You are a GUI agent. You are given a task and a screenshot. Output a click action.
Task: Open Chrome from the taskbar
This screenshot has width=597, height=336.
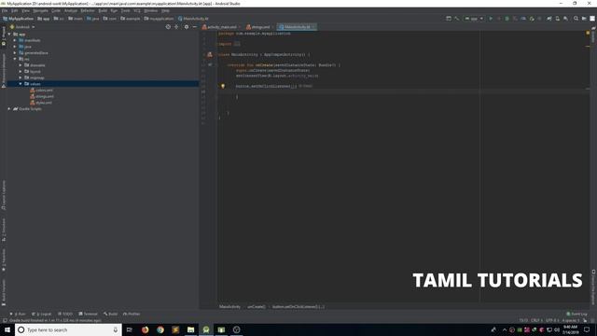pos(160,329)
